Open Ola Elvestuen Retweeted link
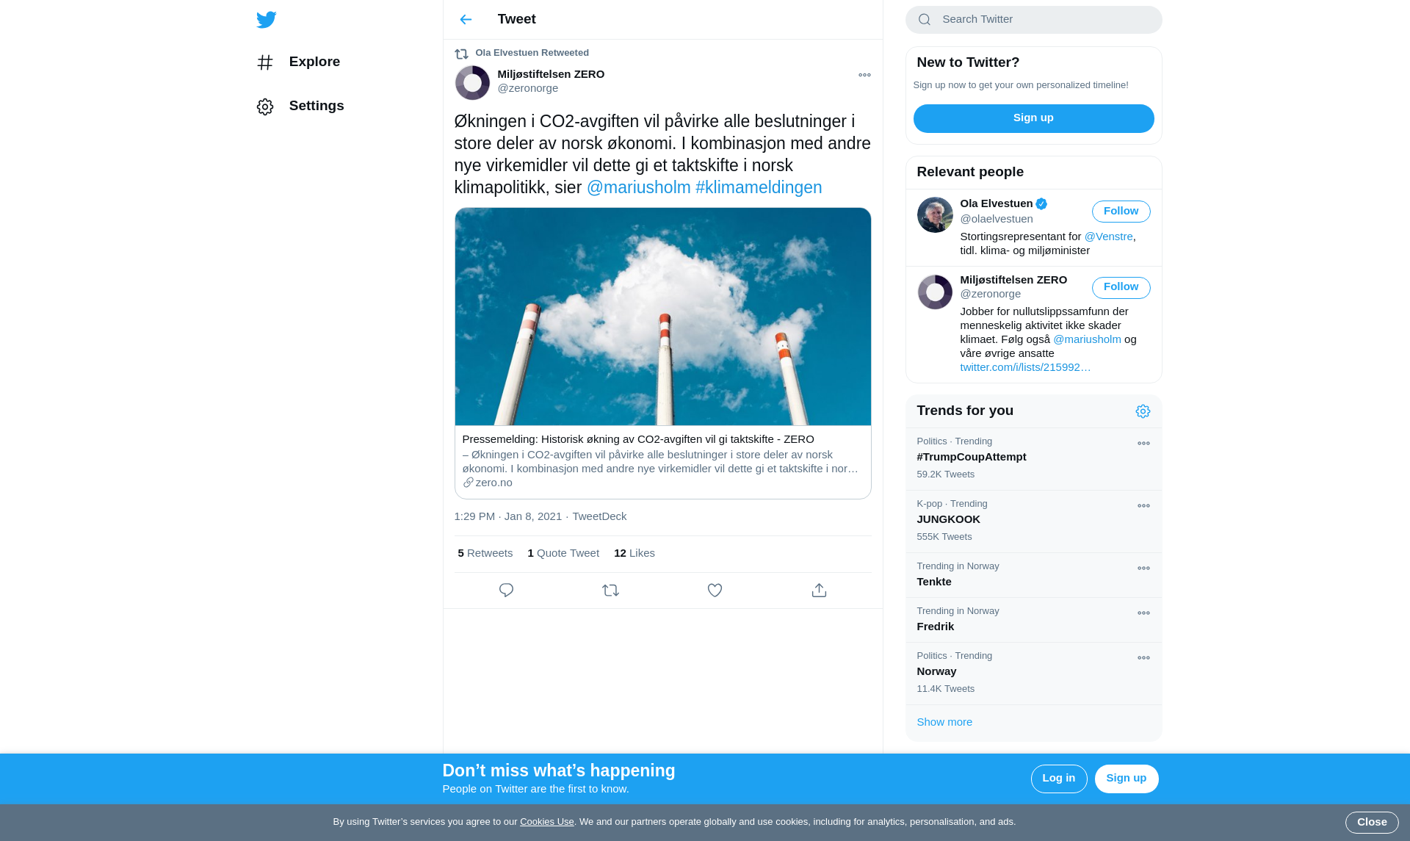 pyautogui.click(x=532, y=53)
